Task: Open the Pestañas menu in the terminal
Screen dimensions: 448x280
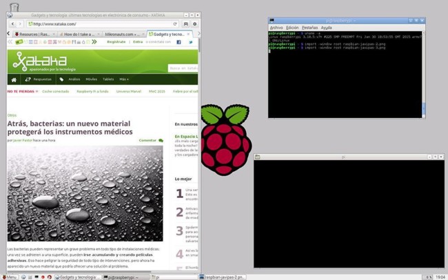Action: pyautogui.click(x=309, y=28)
